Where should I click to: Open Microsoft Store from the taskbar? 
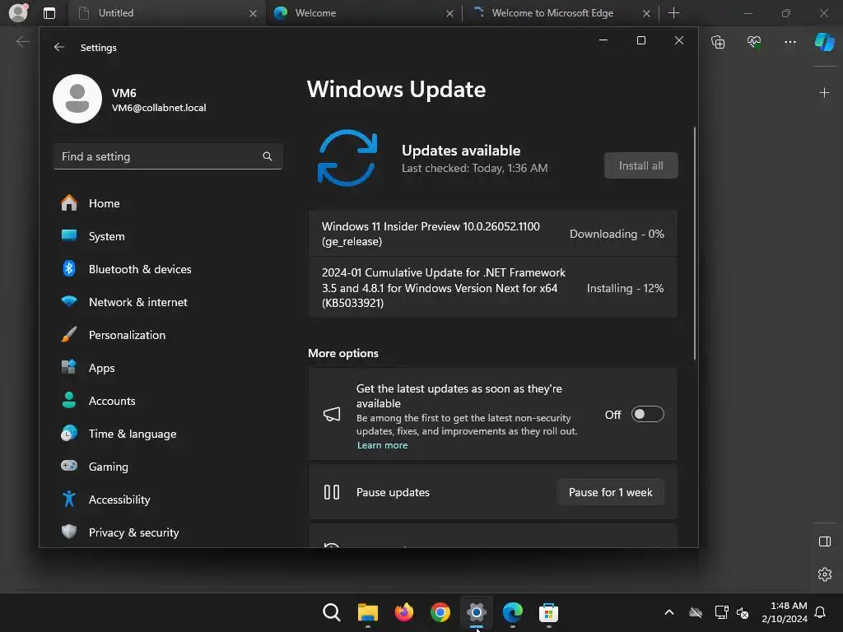(x=548, y=612)
